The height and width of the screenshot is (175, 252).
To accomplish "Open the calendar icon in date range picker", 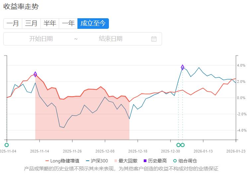I will (154, 39).
